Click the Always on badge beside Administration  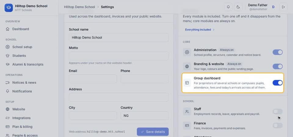[x=227, y=50]
